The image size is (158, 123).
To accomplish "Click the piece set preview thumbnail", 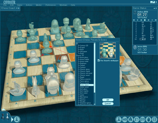I will (108, 50).
